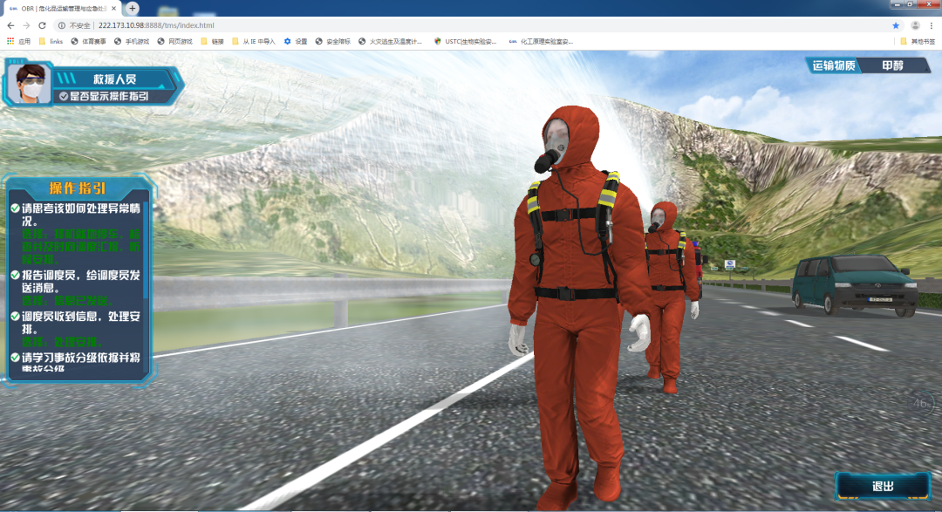Screen dimensions: 942x512
Task: Toggle the 是否显示操作指引 checkbox
Action: pos(64,96)
